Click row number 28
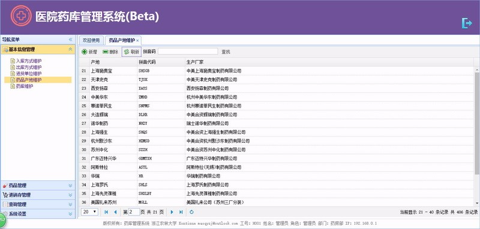Screen dimensions: 480x229 84,132
